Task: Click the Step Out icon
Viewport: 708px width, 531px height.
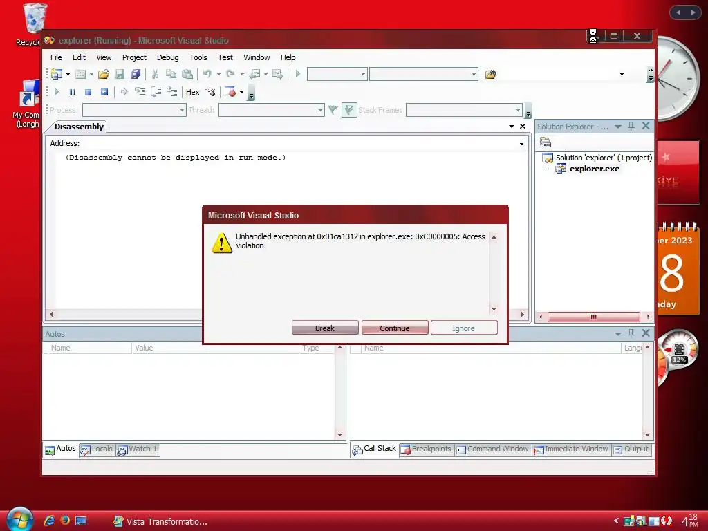Action: pos(171,92)
